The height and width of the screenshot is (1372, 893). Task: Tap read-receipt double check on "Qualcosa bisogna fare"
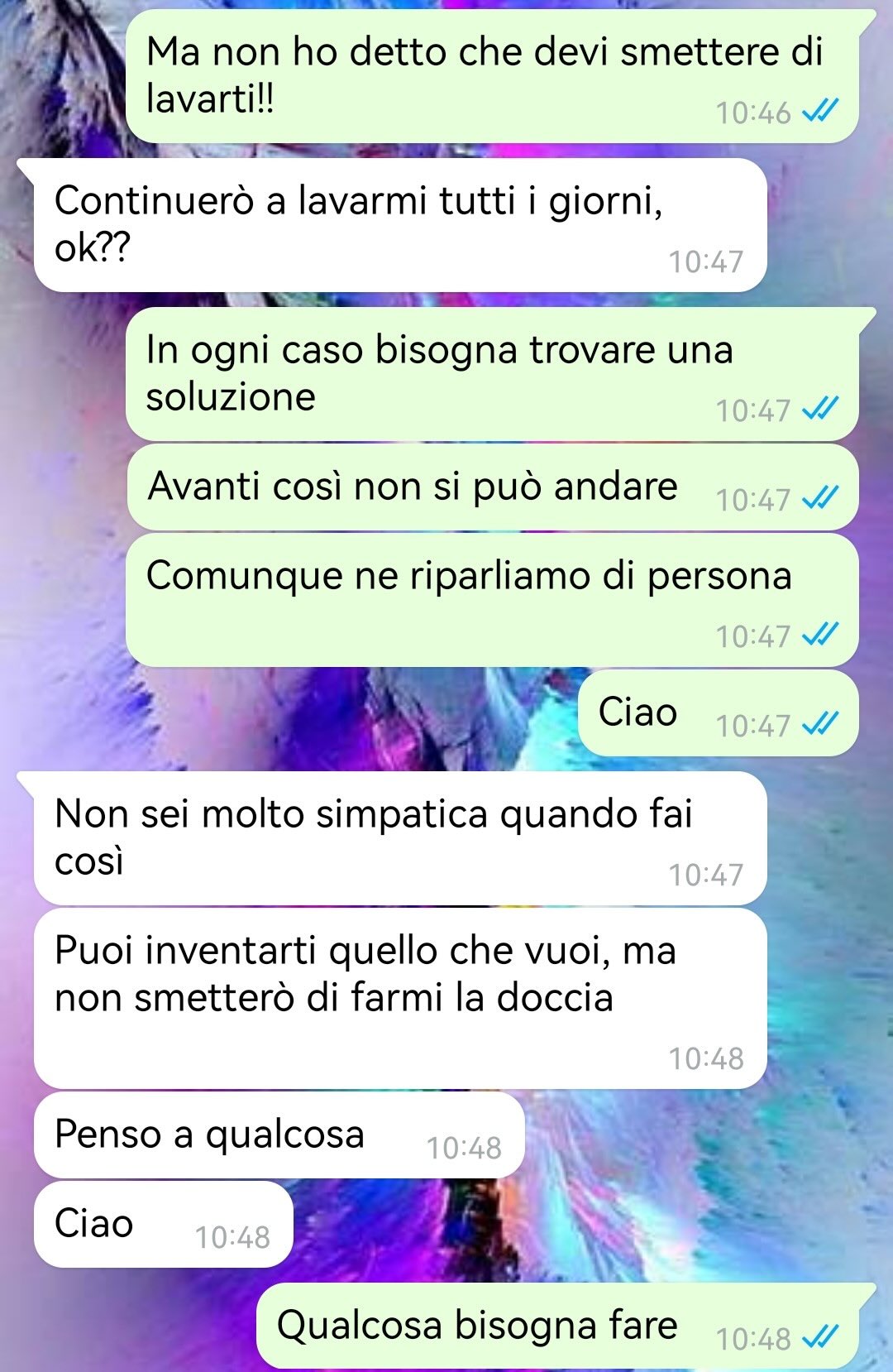pos(820,1335)
